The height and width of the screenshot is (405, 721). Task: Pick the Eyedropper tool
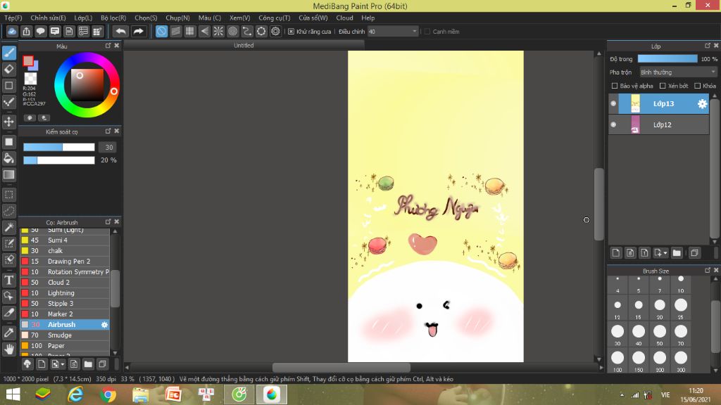8,333
